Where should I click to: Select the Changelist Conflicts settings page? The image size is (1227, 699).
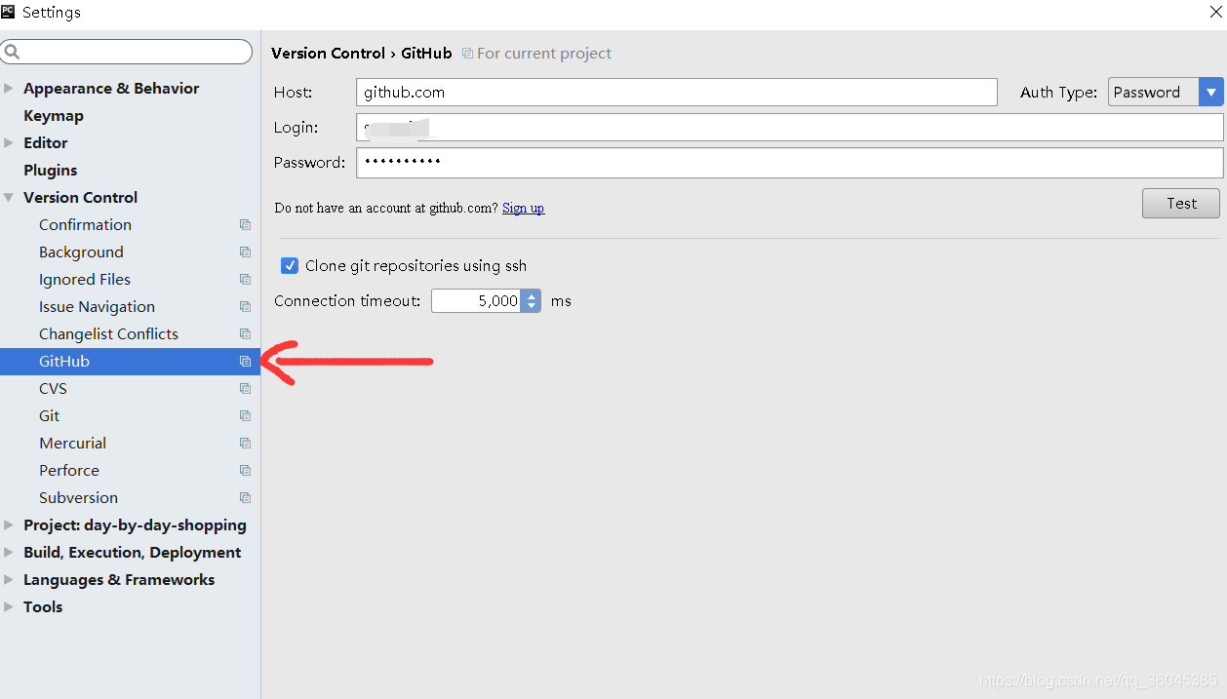point(108,333)
